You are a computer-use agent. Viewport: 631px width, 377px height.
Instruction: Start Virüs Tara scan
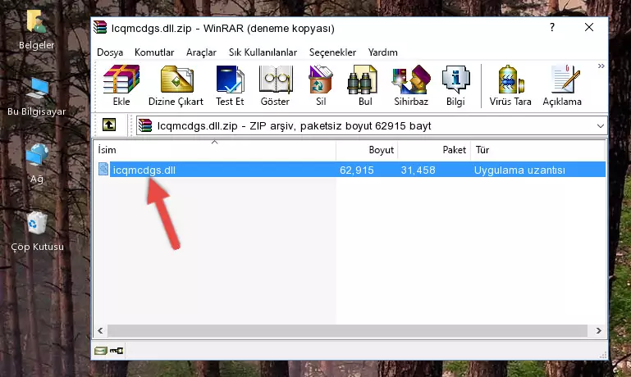510,85
